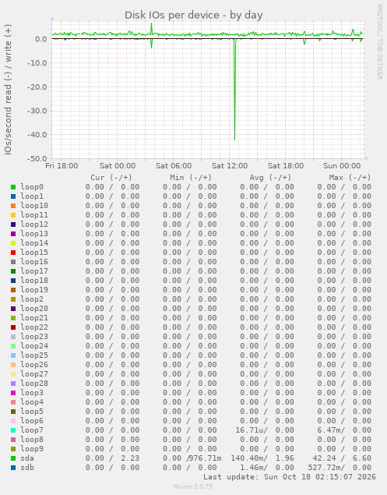Click the 'sdb' legend label

coord(27,468)
